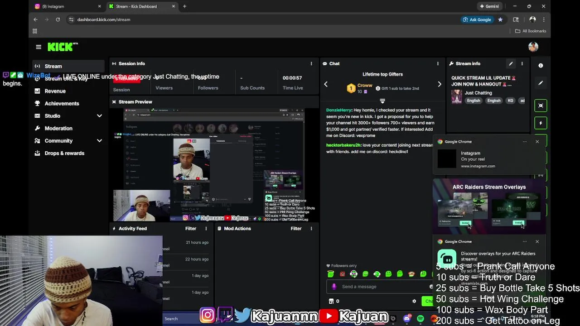Open All Bookmarks folder
This screenshot has height=326, width=580.
tap(531, 31)
